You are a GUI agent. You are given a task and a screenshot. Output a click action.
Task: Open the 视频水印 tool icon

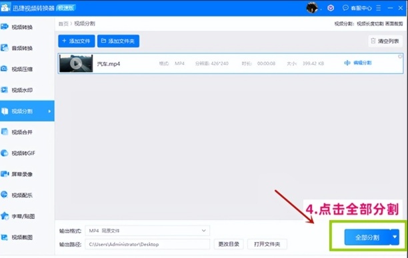[5, 90]
